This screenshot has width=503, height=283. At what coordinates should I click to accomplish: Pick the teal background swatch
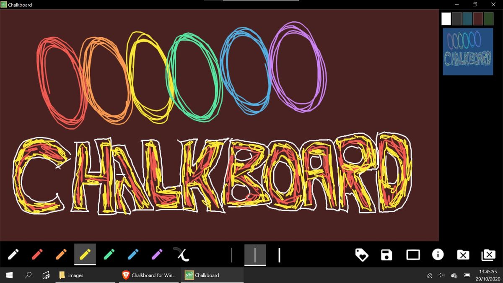[x=467, y=19]
